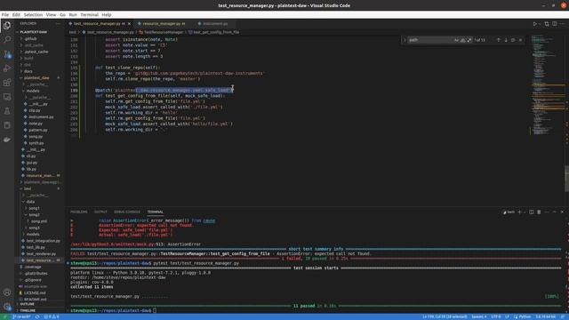This screenshot has width=569, height=320.
Task: Toggle find in selection
Action: click(x=513, y=40)
